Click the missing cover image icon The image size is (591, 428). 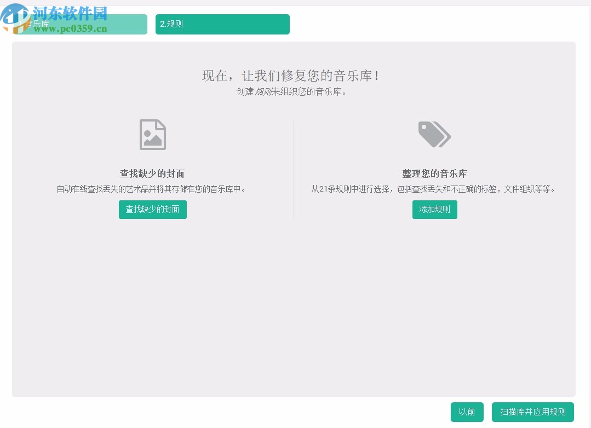[153, 135]
